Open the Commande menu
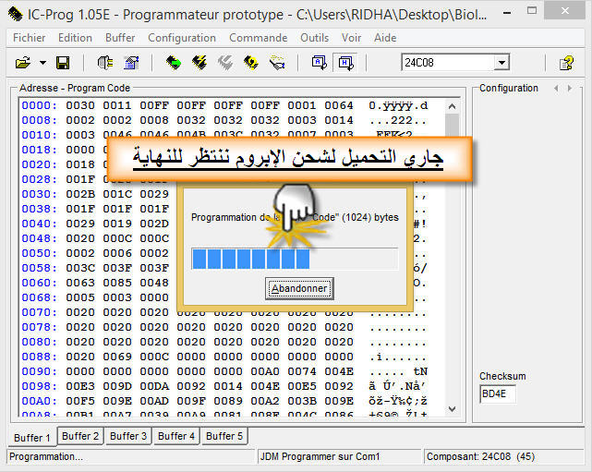 (x=258, y=38)
